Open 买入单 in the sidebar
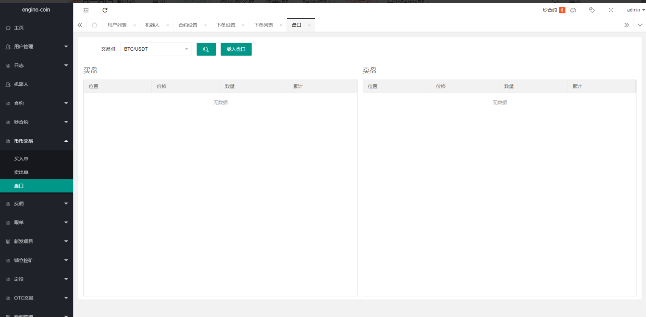 [x=21, y=159]
